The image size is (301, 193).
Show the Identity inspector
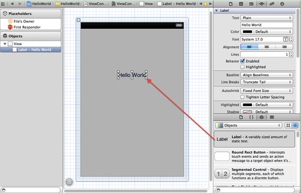pos(251,4)
